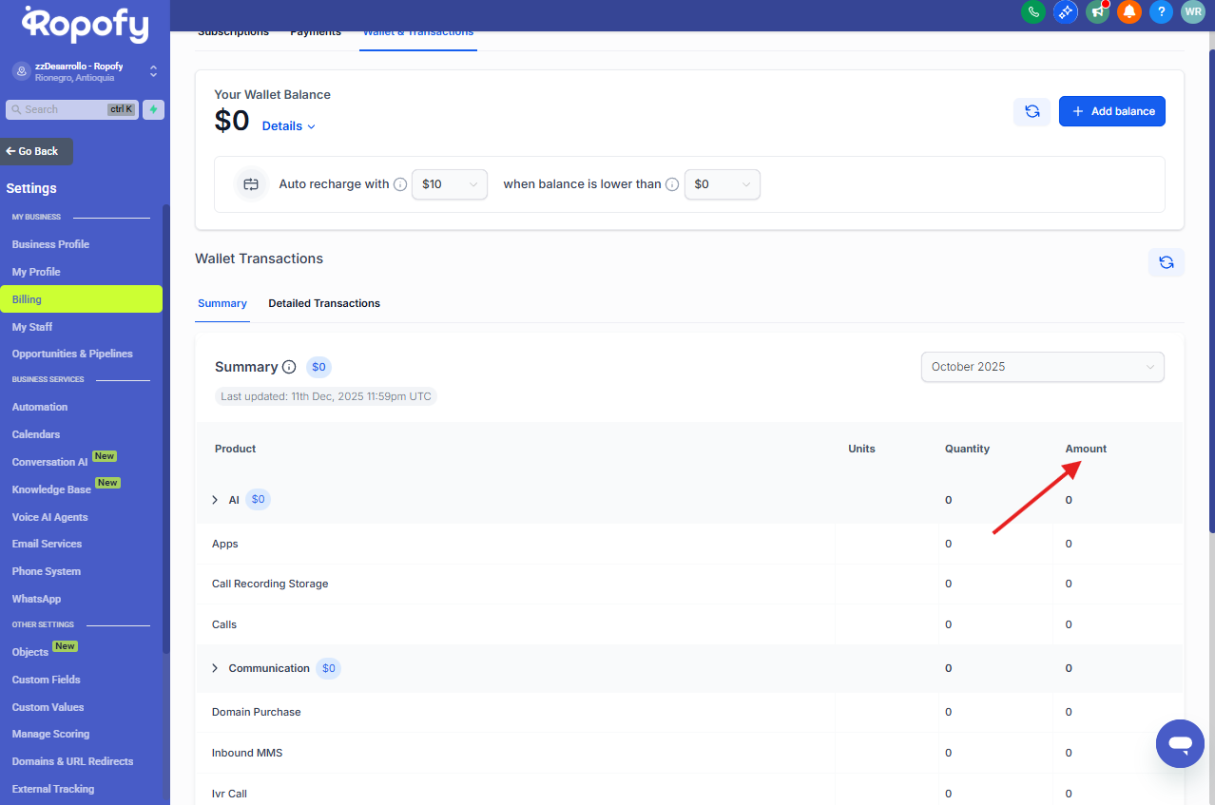This screenshot has height=805, width=1215.
Task: Click the Add balance button
Action: tap(1111, 111)
